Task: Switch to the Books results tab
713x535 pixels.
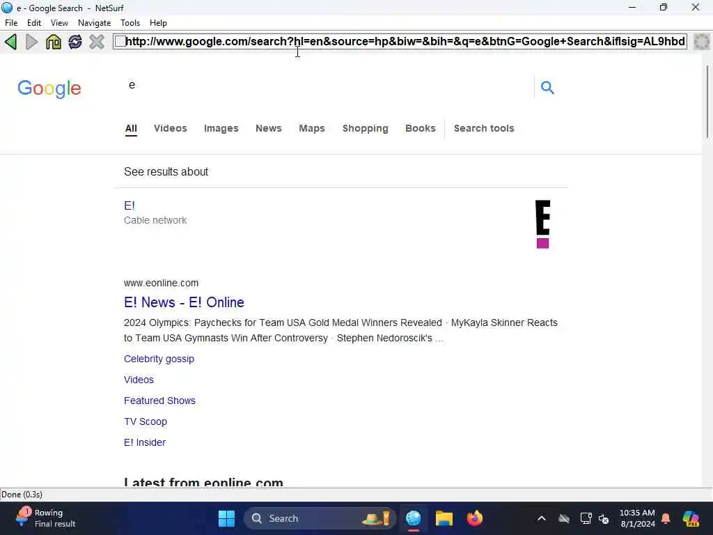Action: point(420,128)
